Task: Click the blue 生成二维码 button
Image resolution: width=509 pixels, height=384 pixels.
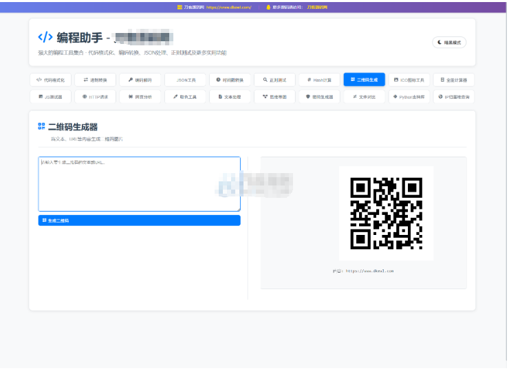Action: [x=139, y=221]
